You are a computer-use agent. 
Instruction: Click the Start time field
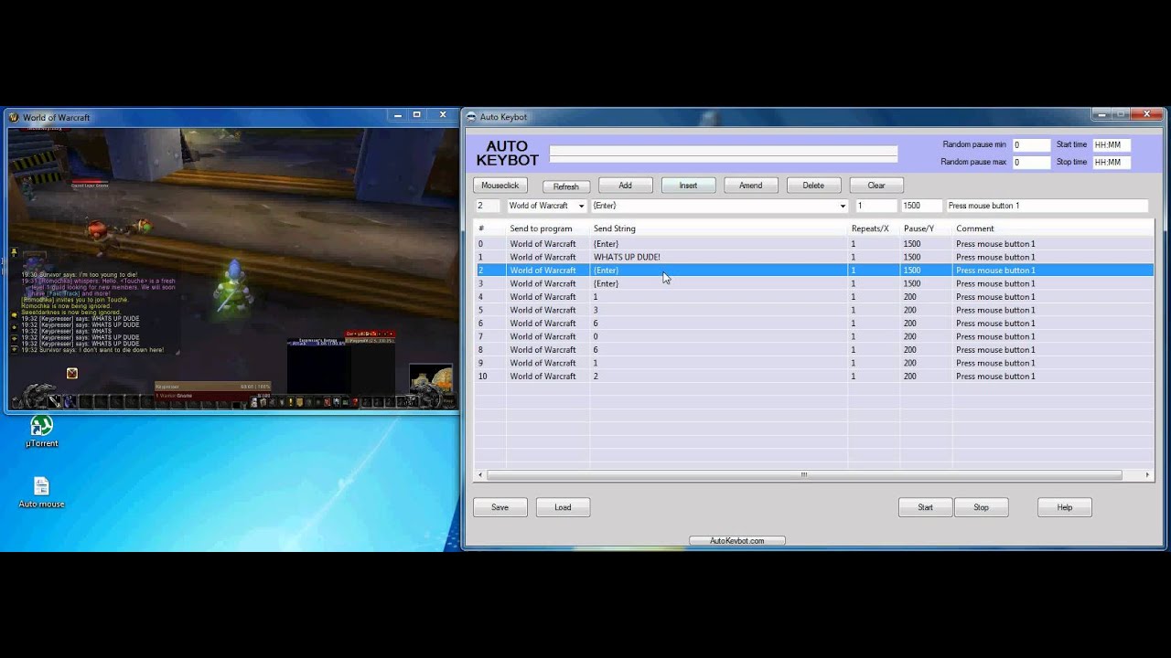pos(1112,144)
